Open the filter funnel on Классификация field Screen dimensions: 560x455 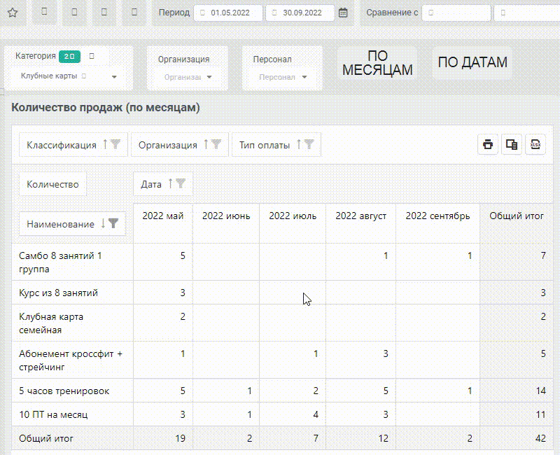click(115, 144)
